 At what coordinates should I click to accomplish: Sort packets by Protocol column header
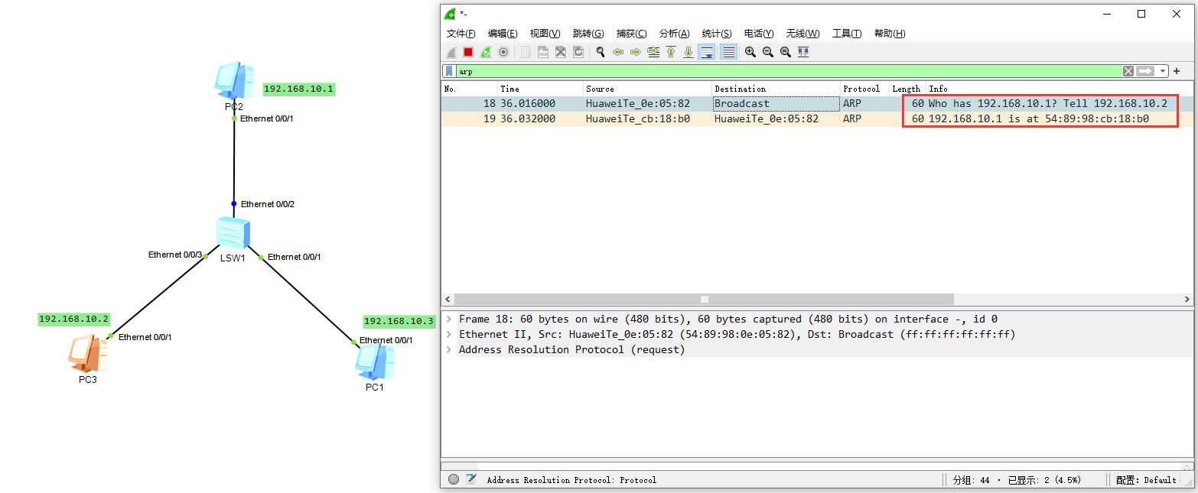tap(864, 89)
